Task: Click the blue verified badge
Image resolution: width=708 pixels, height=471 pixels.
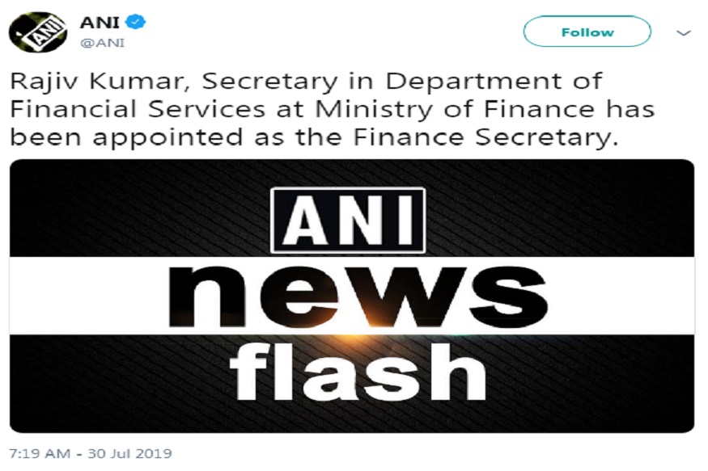Action: [135, 22]
